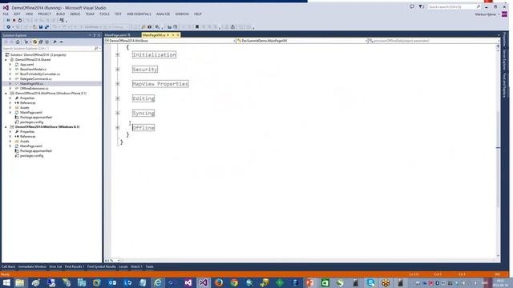Restart the debug session
The width and height of the screenshot is (513, 288).
[x=20, y=20]
